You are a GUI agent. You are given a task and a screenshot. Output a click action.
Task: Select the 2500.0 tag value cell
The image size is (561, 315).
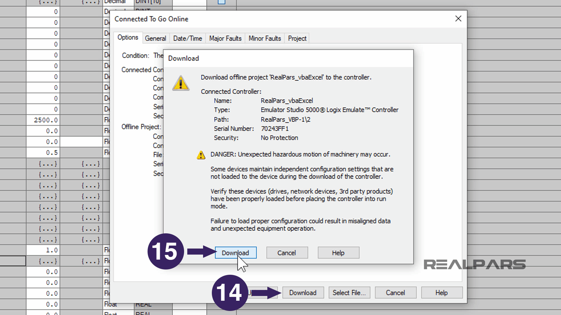click(x=43, y=120)
